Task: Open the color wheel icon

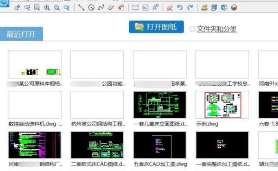Action: coord(234,7)
